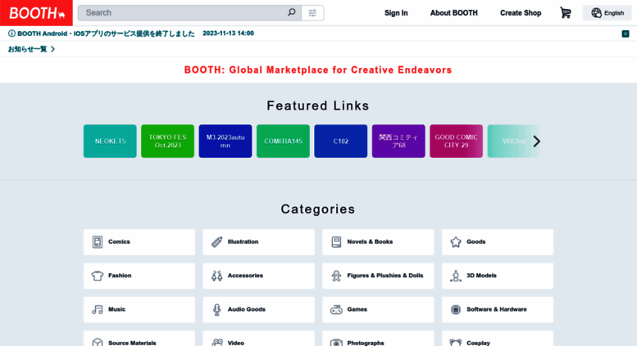Screen dimensions: 637x346
Task: Dismiss the announcement with the close icon
Action: (x=626, y=34)
